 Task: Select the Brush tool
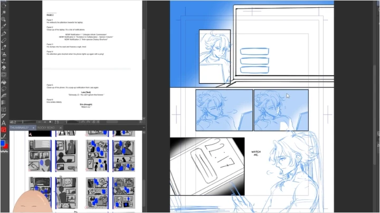click(4, 47)
